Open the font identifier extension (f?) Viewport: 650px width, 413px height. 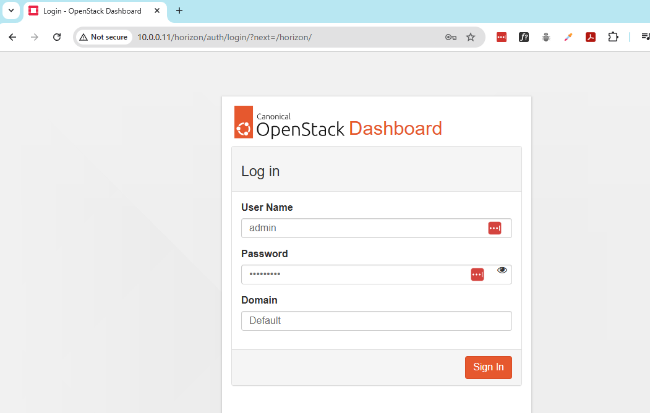[x=524, y=37]
